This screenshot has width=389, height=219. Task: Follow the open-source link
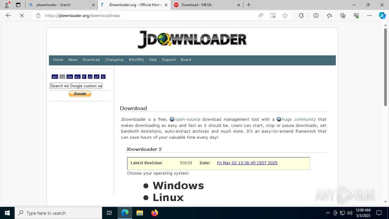[188, 120]
